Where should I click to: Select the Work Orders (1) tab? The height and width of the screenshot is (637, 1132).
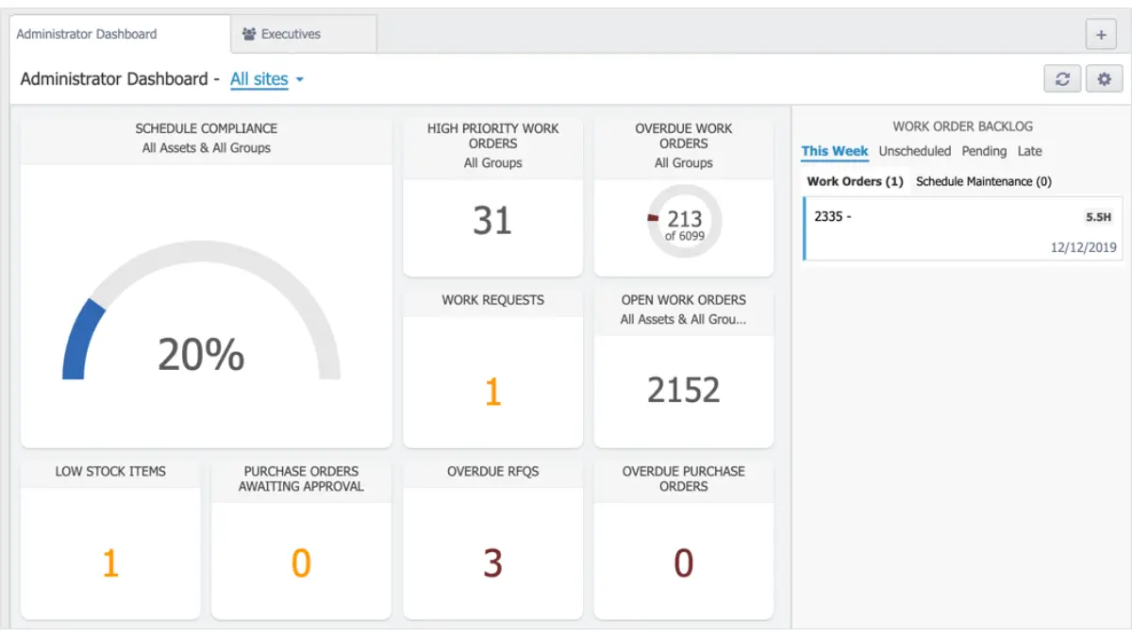click(x=854, y=181)
